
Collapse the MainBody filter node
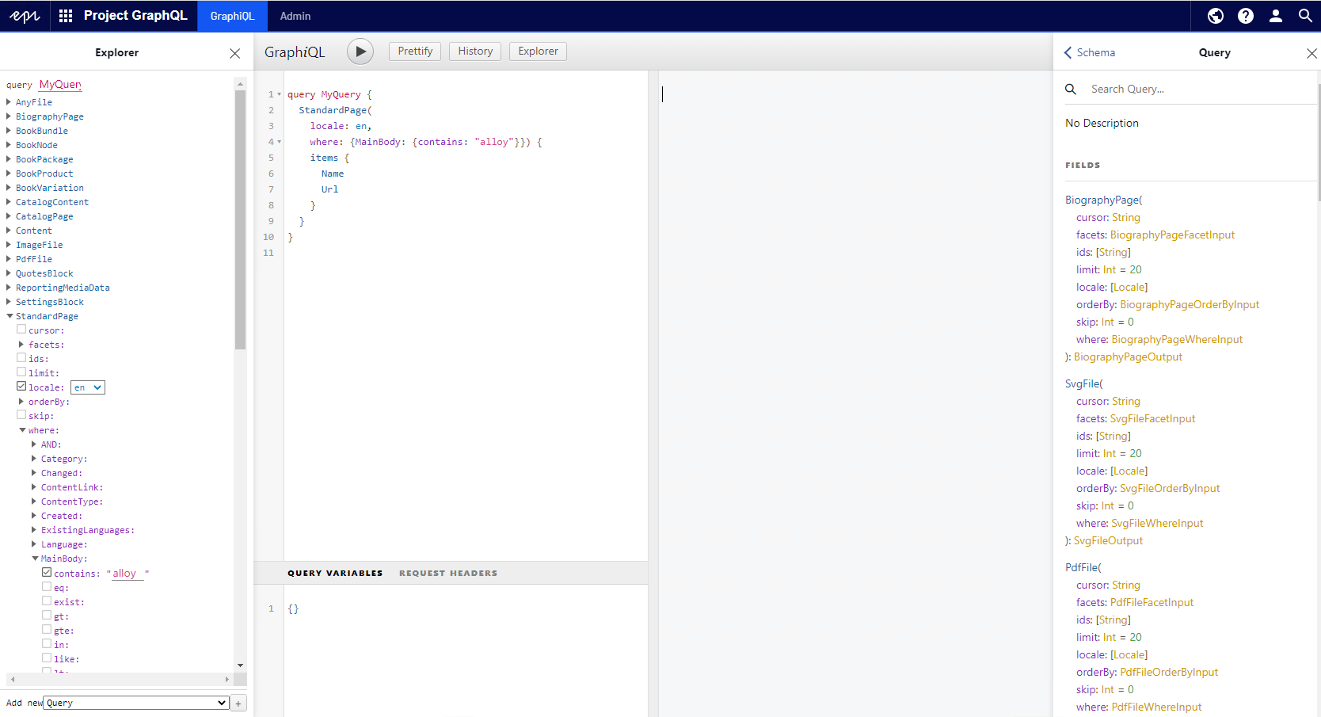pos(35,559)
